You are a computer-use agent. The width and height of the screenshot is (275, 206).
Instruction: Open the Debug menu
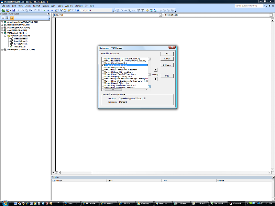tap(45, 6)
